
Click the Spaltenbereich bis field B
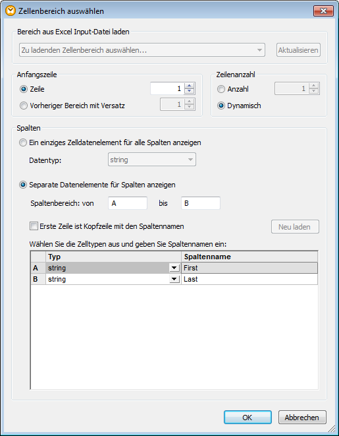coord(201,203)
